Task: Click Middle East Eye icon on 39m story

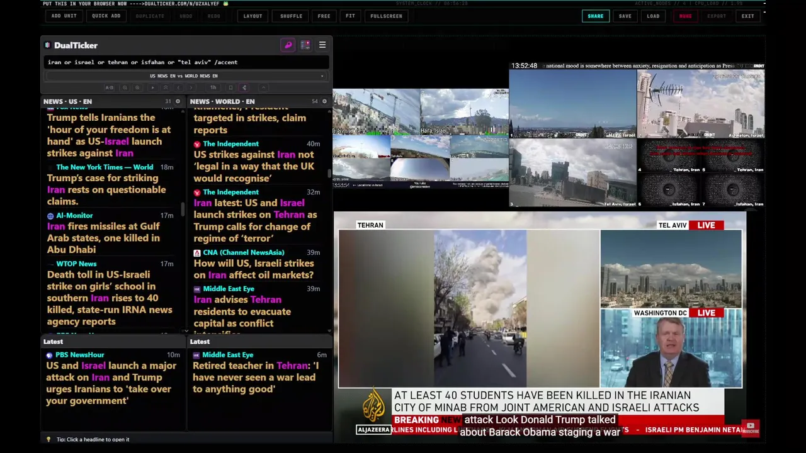Action: point(197,289)
